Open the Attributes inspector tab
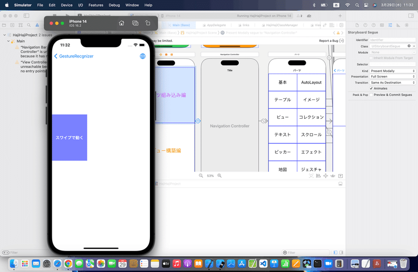This screenshot has width=418, height=272. pyautogui.click(x=390, y=25)
